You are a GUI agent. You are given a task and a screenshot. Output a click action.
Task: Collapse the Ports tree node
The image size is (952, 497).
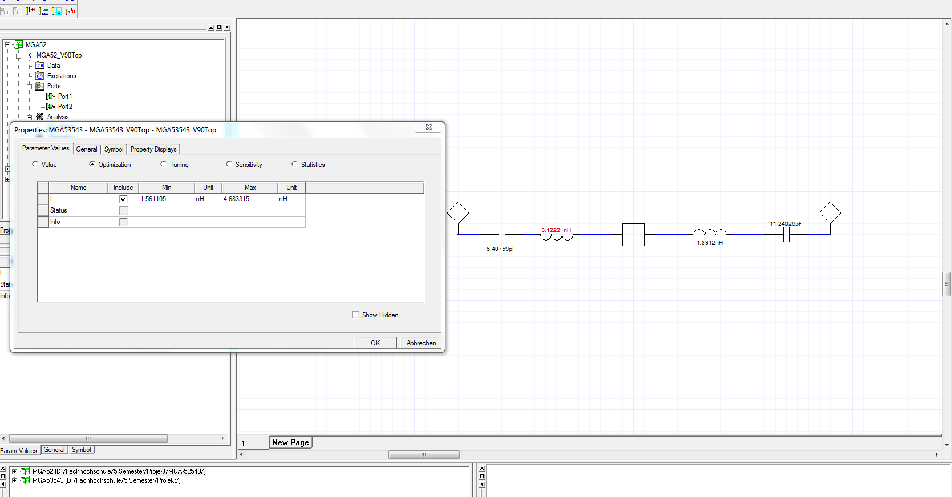30,87
